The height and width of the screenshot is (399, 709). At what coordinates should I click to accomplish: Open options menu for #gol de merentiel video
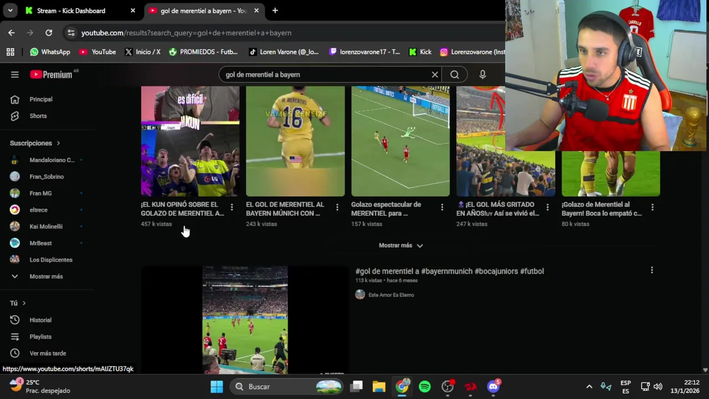[x=652, y=270]
